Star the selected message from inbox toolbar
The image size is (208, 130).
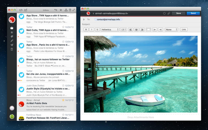tap(61, 10)
